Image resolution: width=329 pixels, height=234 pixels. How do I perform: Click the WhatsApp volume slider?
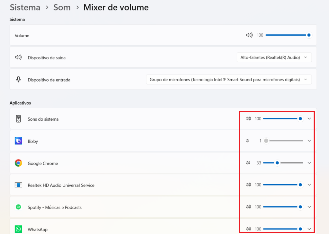tap(283, 229)
